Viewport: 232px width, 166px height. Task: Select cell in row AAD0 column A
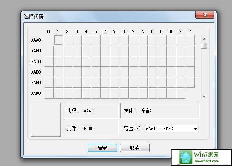click(143, 72)
